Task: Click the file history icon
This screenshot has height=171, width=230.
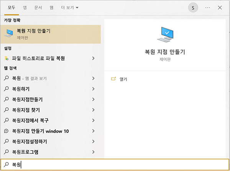Action: coord(7,58)
